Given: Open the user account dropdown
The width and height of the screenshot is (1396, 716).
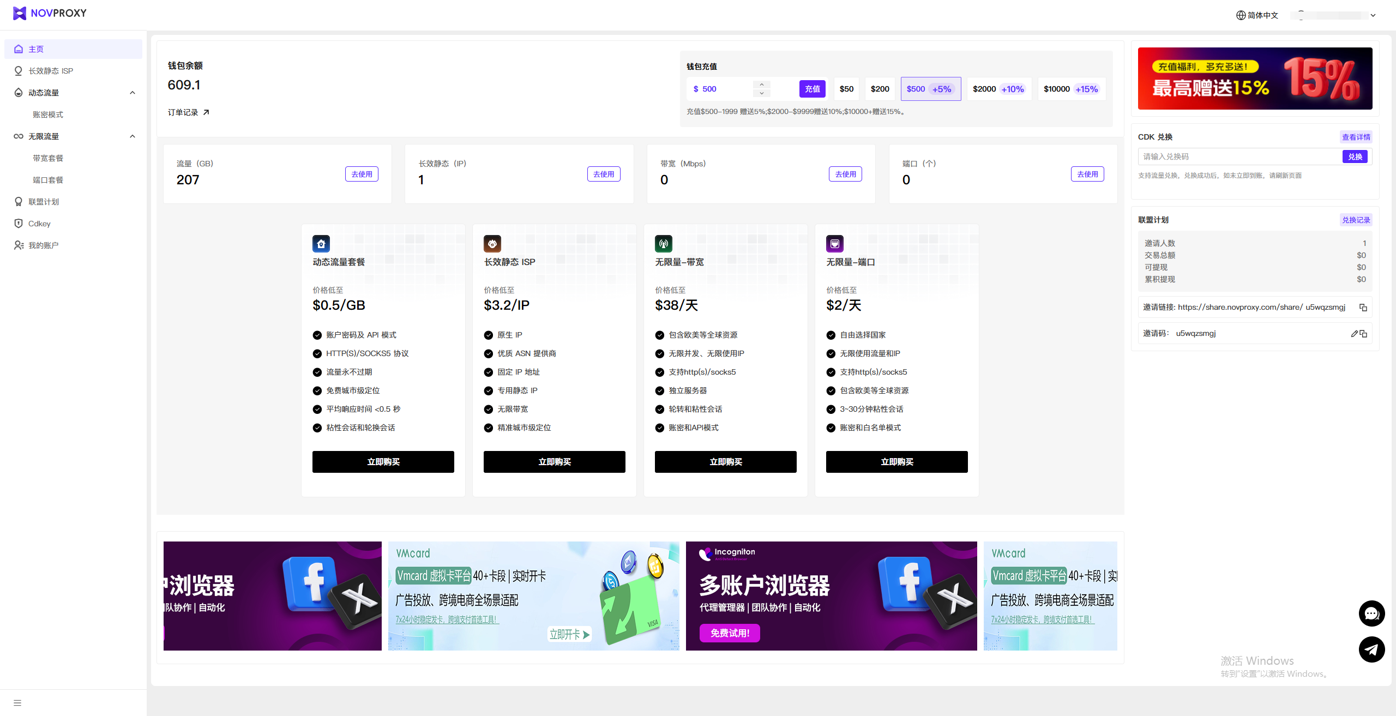Looking at the screenshot, I should [x=1373, y=15].
